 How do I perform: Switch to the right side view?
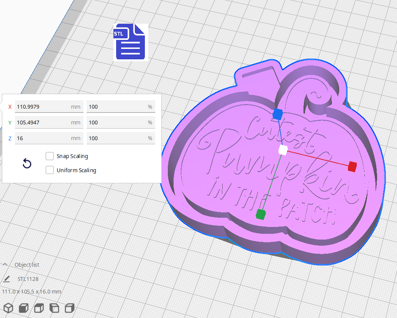69,308
